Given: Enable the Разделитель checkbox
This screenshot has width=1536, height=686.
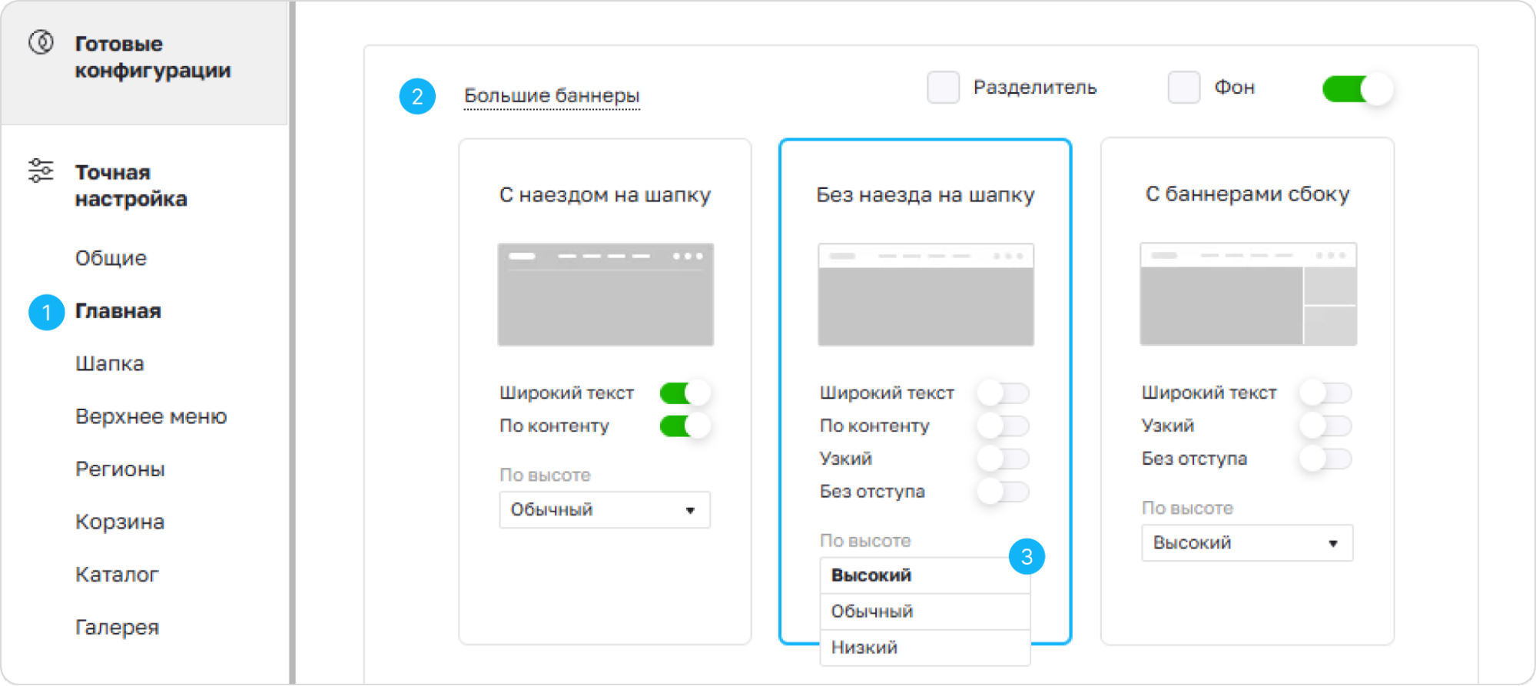Looking at the screenshot, I should [943, 88].
